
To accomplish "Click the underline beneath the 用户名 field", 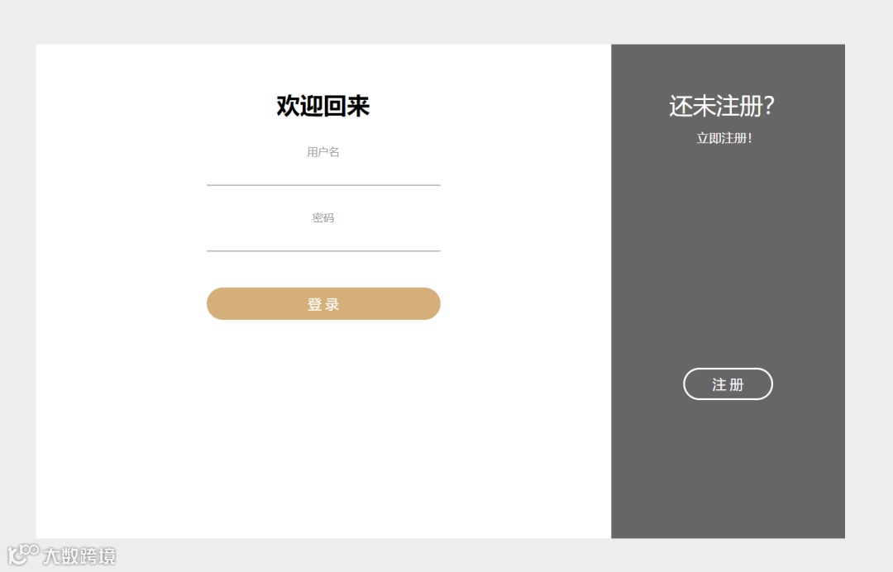I will (323, 185).
